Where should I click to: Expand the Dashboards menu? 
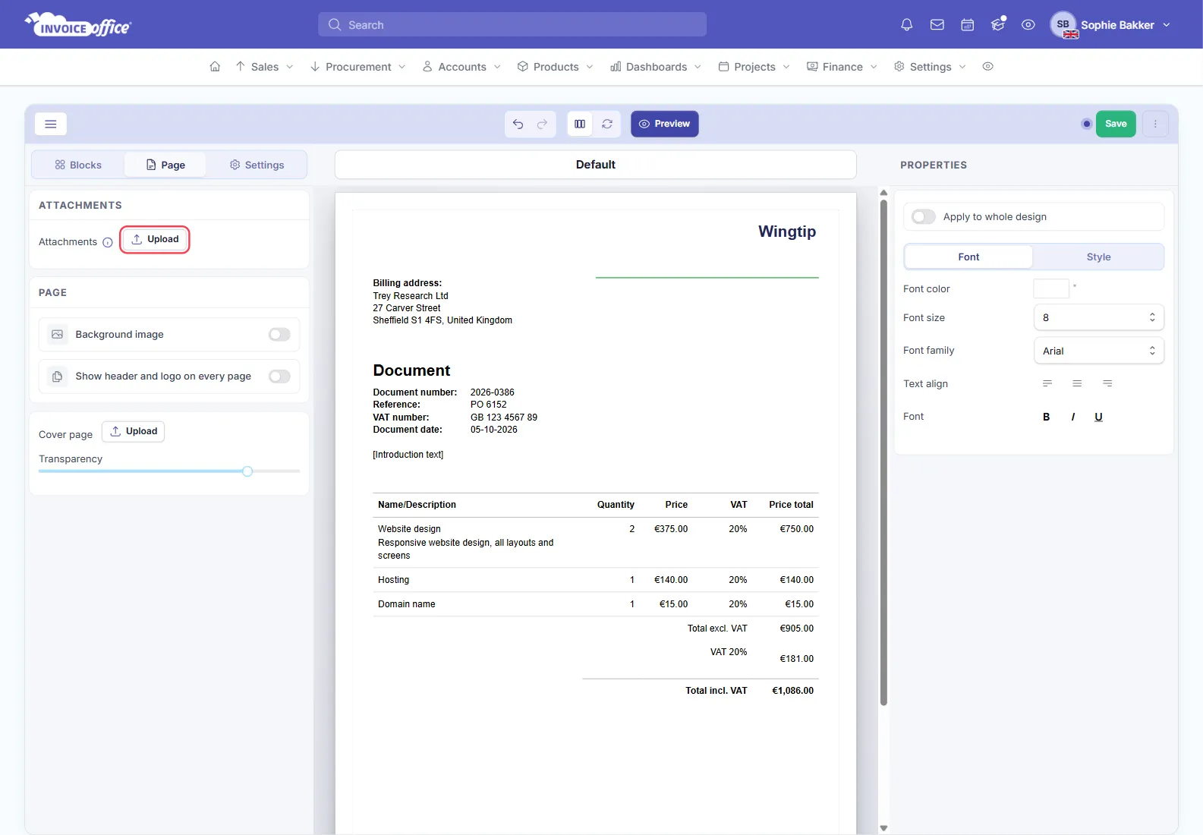click(656, 67)
